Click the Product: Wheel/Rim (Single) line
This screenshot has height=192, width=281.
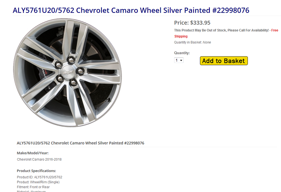click(38, 182)
